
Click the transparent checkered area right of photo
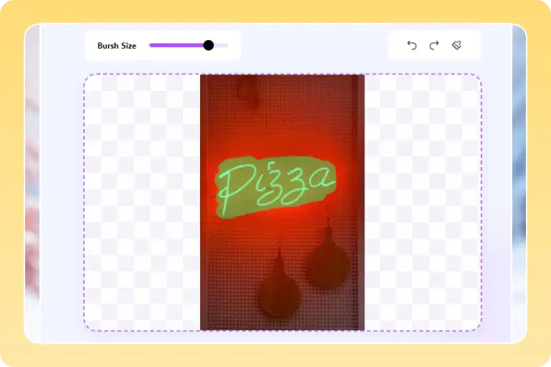pyautogui.click(x=422, y=202)
